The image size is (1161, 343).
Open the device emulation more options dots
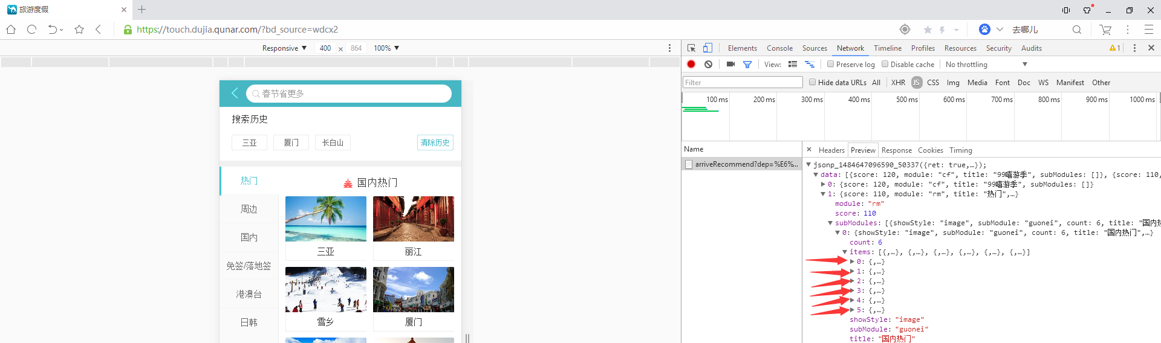pyautogui.click(x=669, y=48)
